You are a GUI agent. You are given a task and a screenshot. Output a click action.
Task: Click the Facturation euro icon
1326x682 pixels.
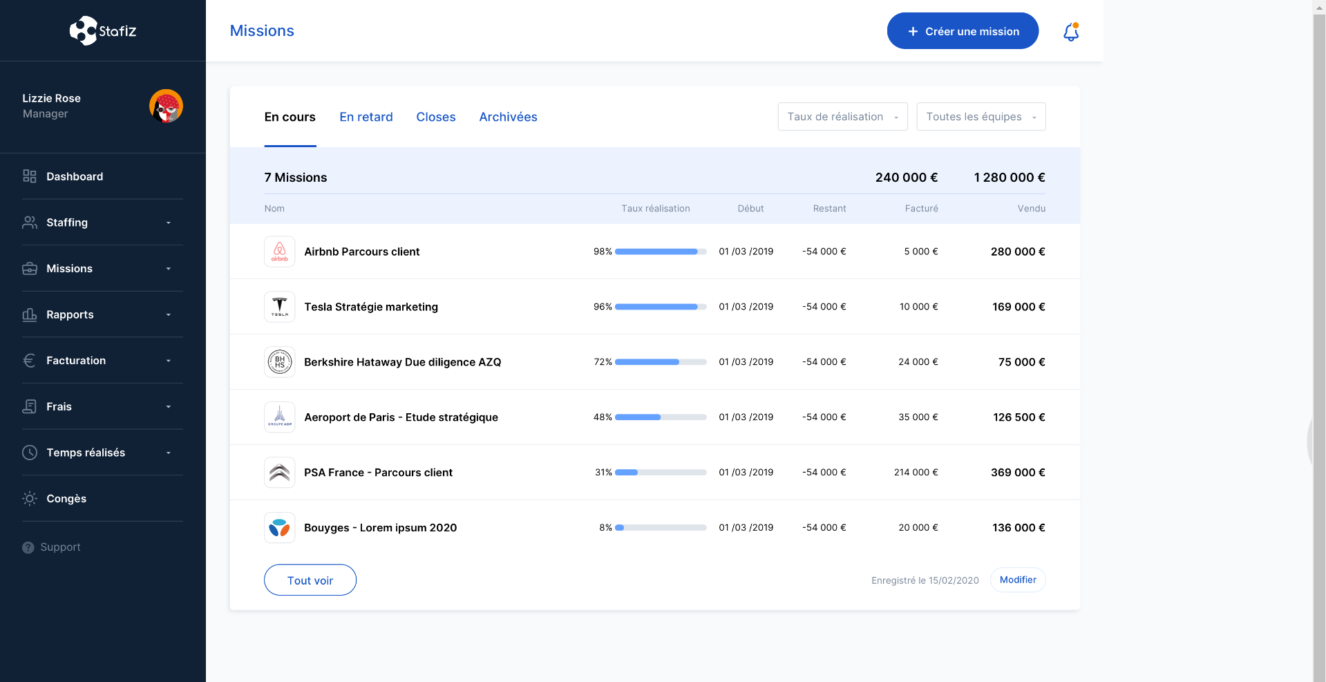[x=29, y=360]
